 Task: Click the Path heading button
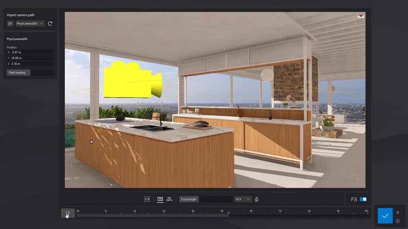click(18, 72)
